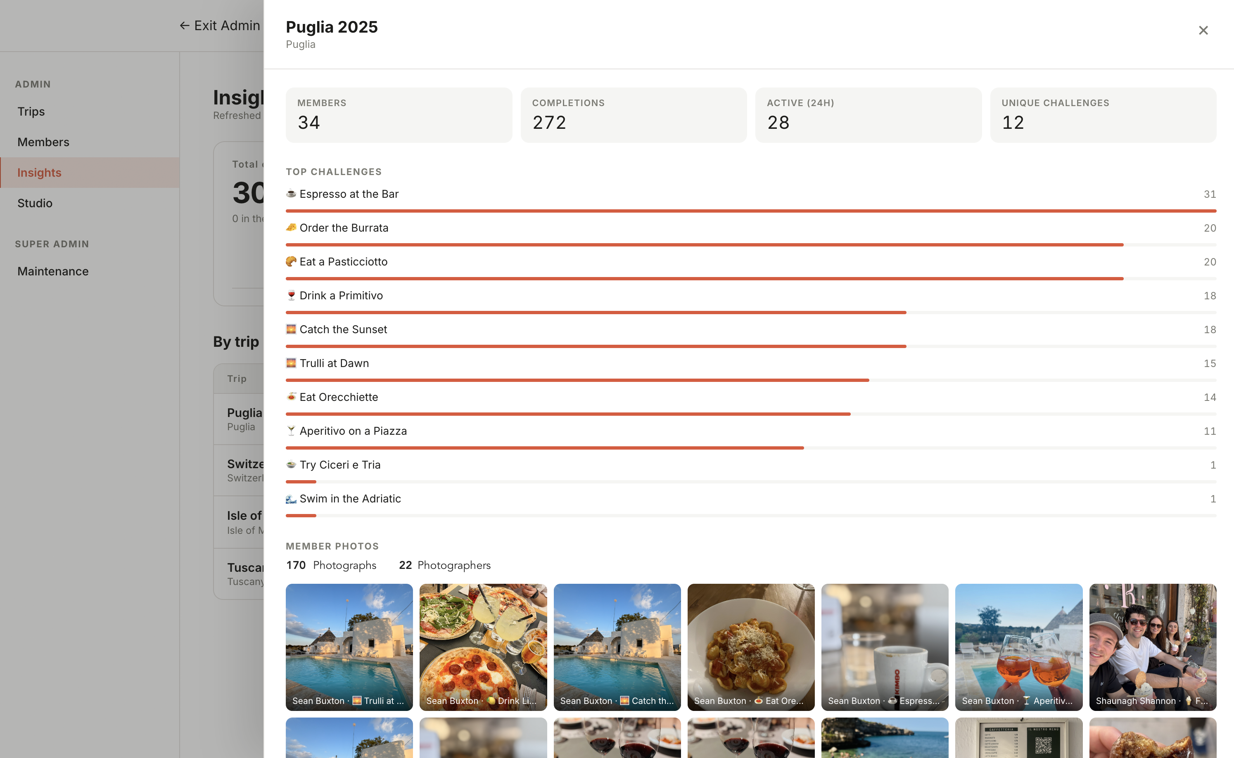The image size is (1234, 758).
Task: Open Maintenance under Super Admin
Action: click(x=52, y=271)
